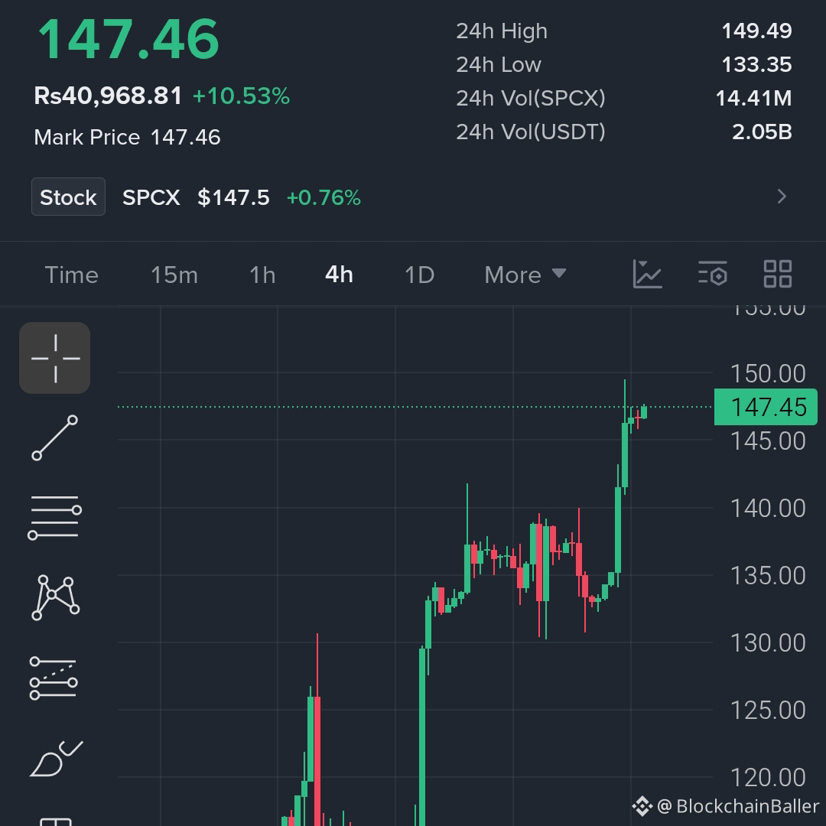Open chart display settings icon

tap(713, 274)
